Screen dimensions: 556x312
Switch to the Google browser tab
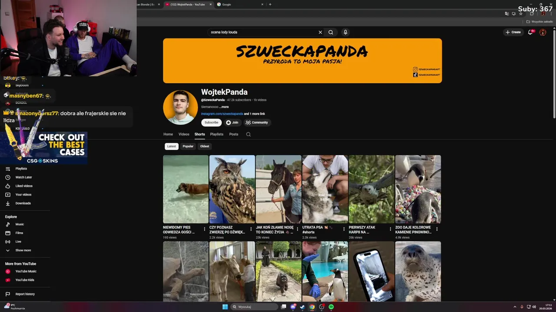coord(240,4)
